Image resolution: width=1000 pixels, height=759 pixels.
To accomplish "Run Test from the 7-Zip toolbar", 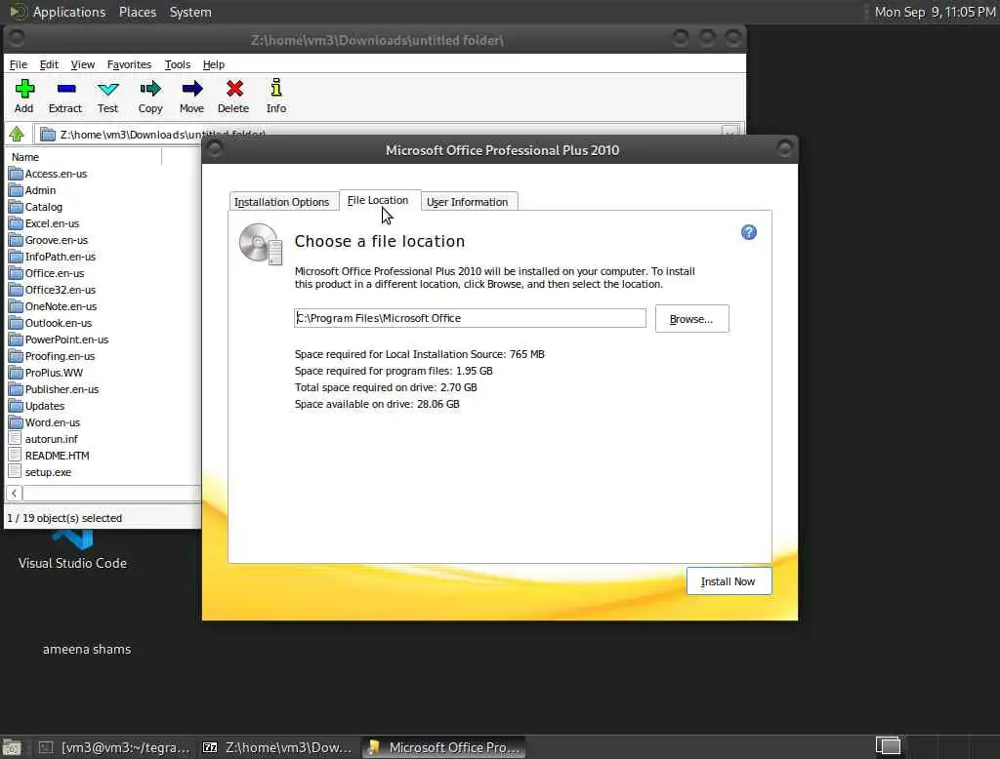I will [107, 89].
